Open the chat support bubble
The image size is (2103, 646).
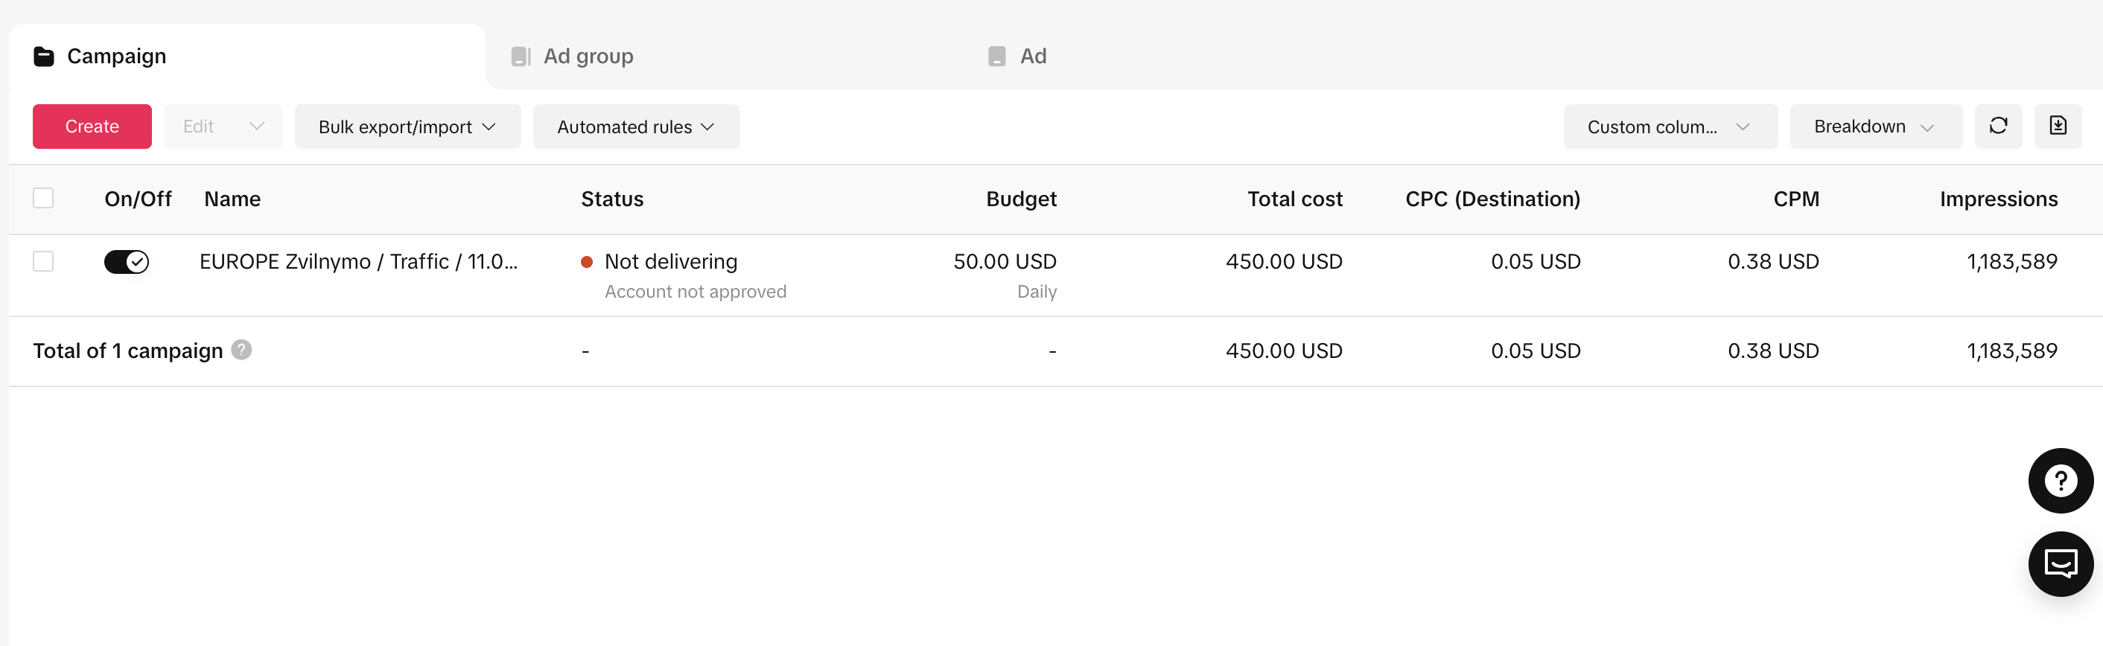click(x=2061, y=563)
